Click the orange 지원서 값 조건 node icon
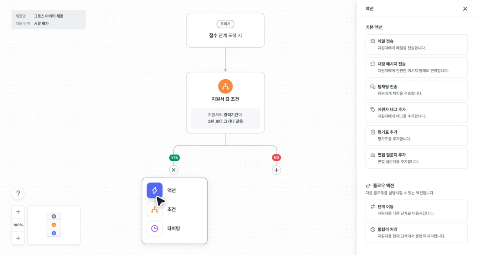Image resolution: width=477 pixels, height=255 pixels. pos(225,86)
